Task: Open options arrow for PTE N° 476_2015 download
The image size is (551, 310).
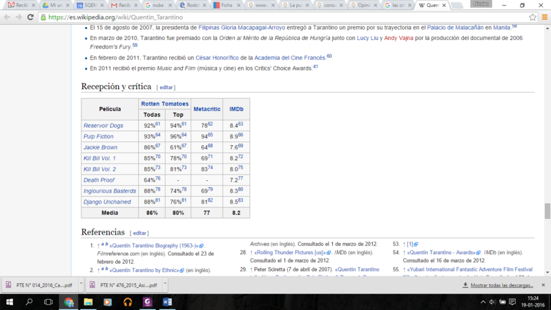Action: [165, 283]
